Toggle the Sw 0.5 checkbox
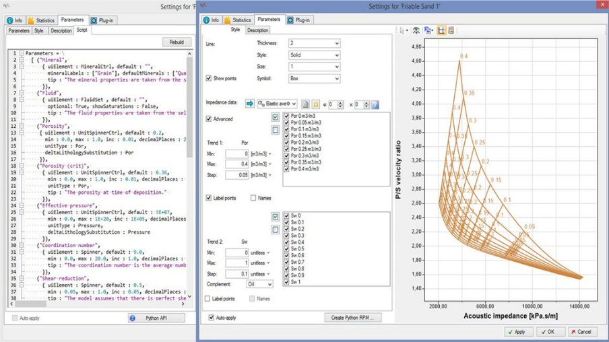 [x=287, y=249]
